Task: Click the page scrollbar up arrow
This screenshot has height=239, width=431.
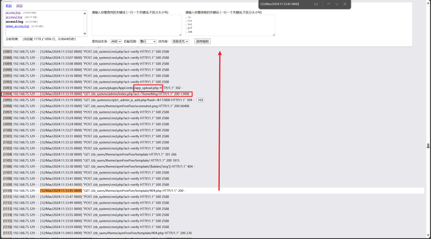Action: 428,2
